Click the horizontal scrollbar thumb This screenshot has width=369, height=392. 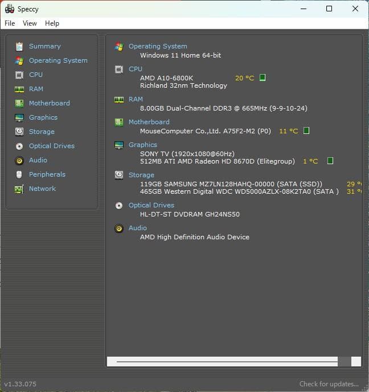pos(227,361)
